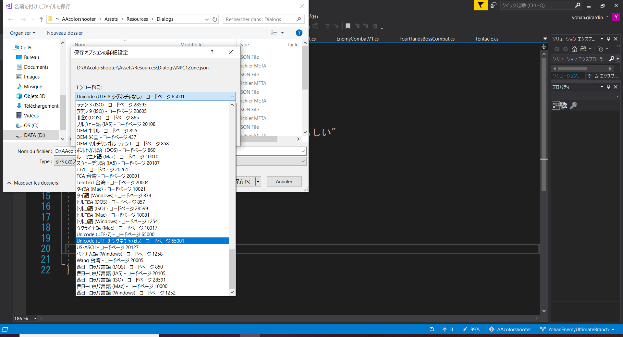Sort Properties alphabetically icon
Image resolution: width=623 pixels, height=337 pixels.
tap(564, 105)
